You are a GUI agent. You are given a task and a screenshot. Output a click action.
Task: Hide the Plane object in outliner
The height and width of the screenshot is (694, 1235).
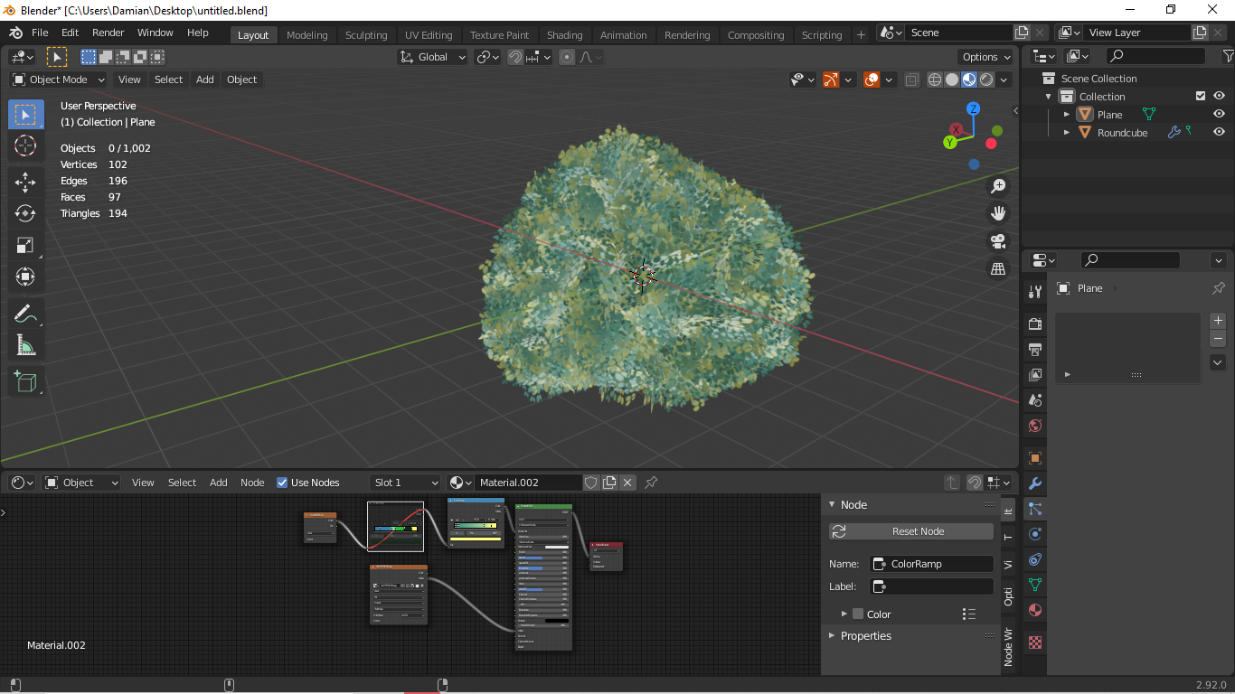(x=1219, y=115)
